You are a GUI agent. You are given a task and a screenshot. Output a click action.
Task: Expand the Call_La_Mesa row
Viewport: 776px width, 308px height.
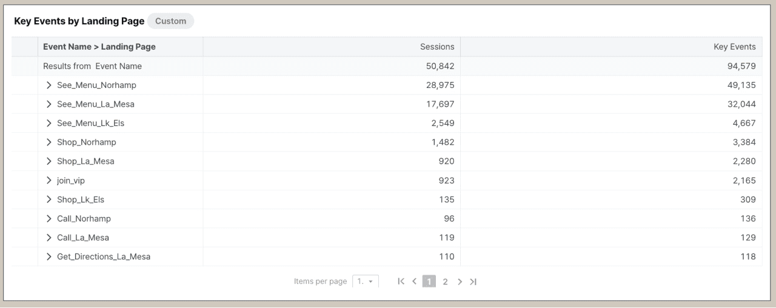49,238
